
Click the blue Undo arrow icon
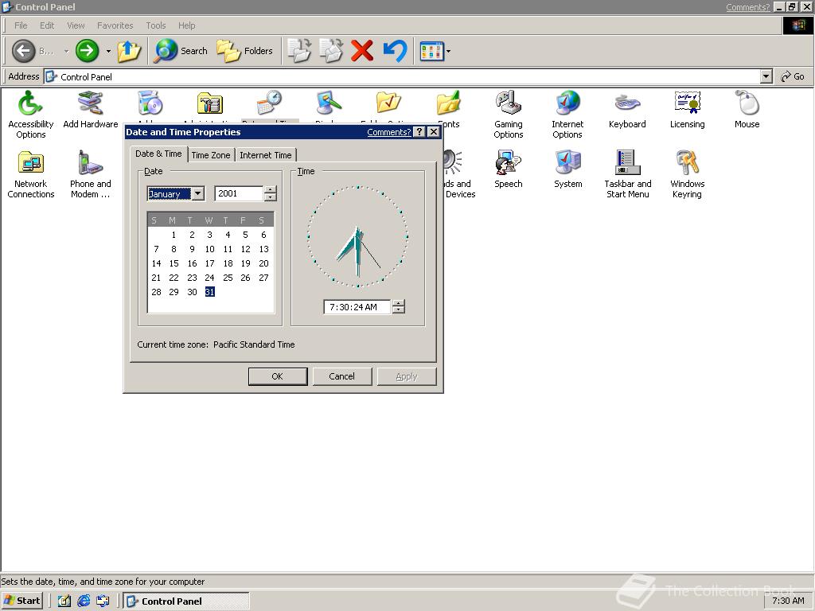(x=395, y=51)
